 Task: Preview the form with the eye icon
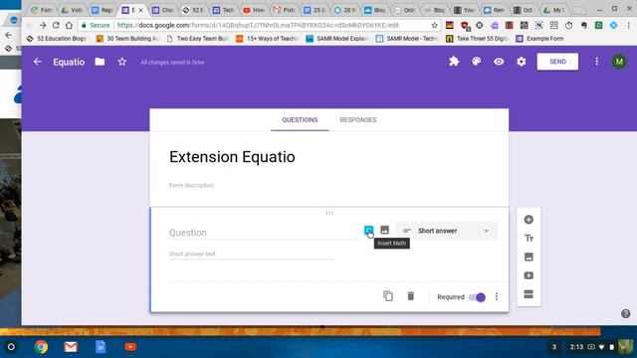499,62
